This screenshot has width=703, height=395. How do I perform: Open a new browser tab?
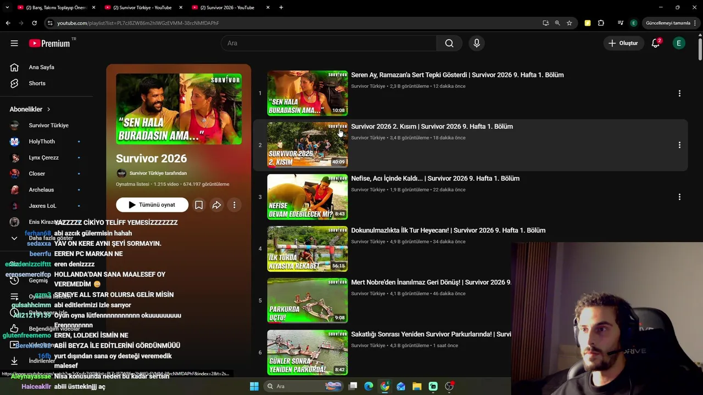281,8
